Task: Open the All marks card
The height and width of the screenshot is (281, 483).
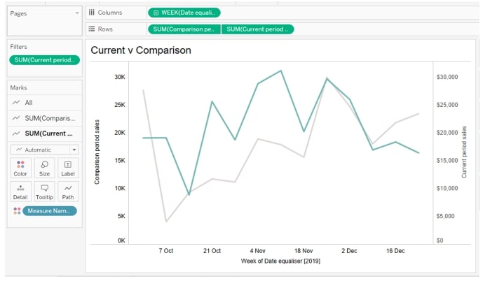Action: [x=45, y=103]
